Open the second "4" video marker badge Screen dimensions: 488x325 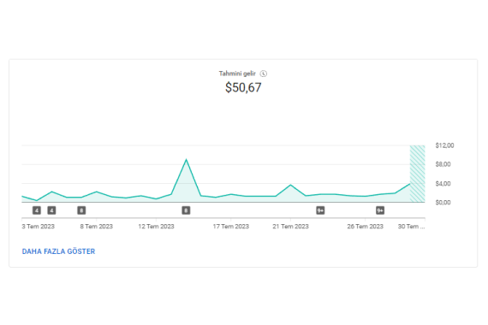pyautogui.click(x=51, y=210)
